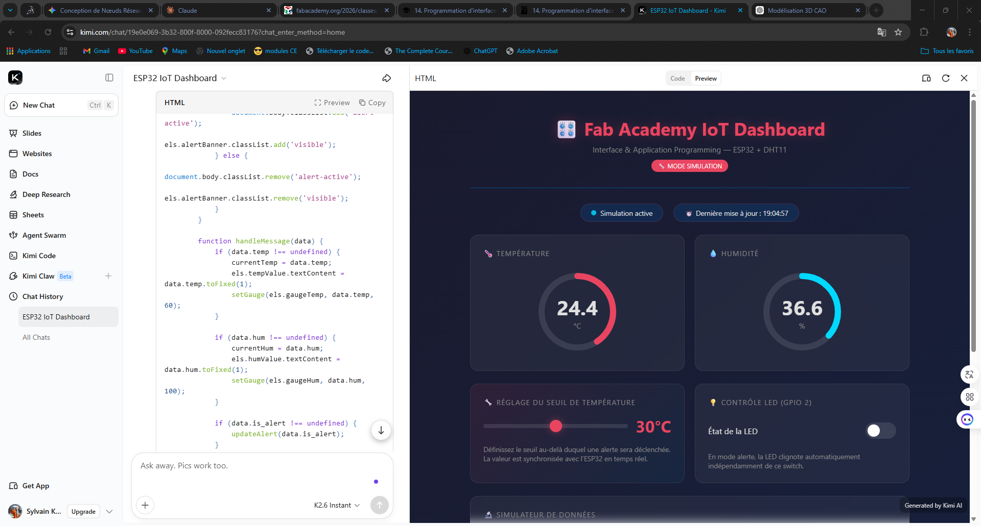Click the send message arrow button

379,505
